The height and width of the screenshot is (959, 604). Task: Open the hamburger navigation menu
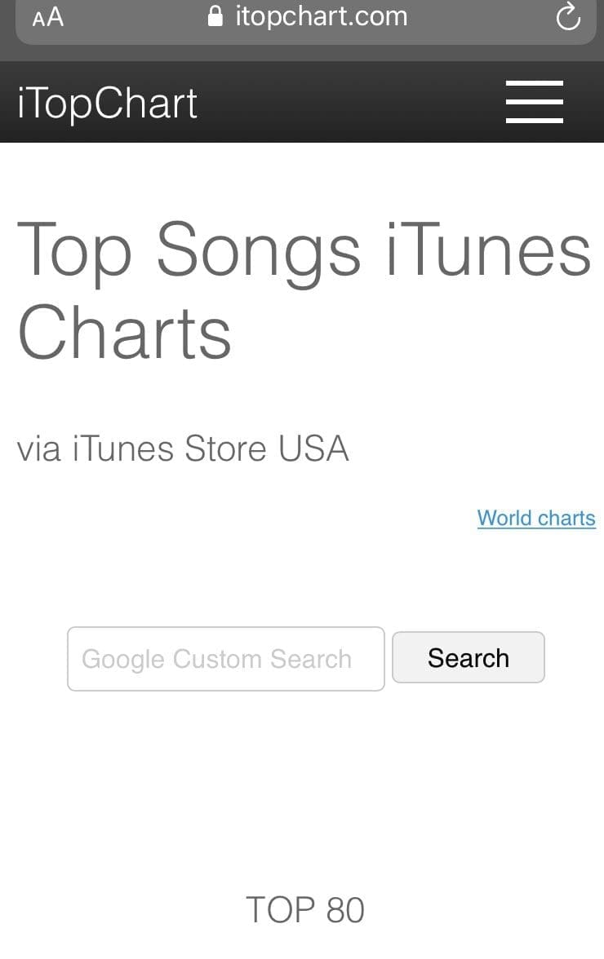coord(535,101)
